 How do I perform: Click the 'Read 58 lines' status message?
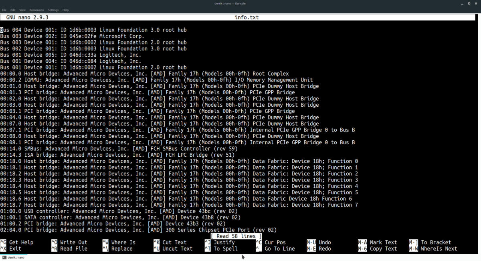tap(236, 236)
